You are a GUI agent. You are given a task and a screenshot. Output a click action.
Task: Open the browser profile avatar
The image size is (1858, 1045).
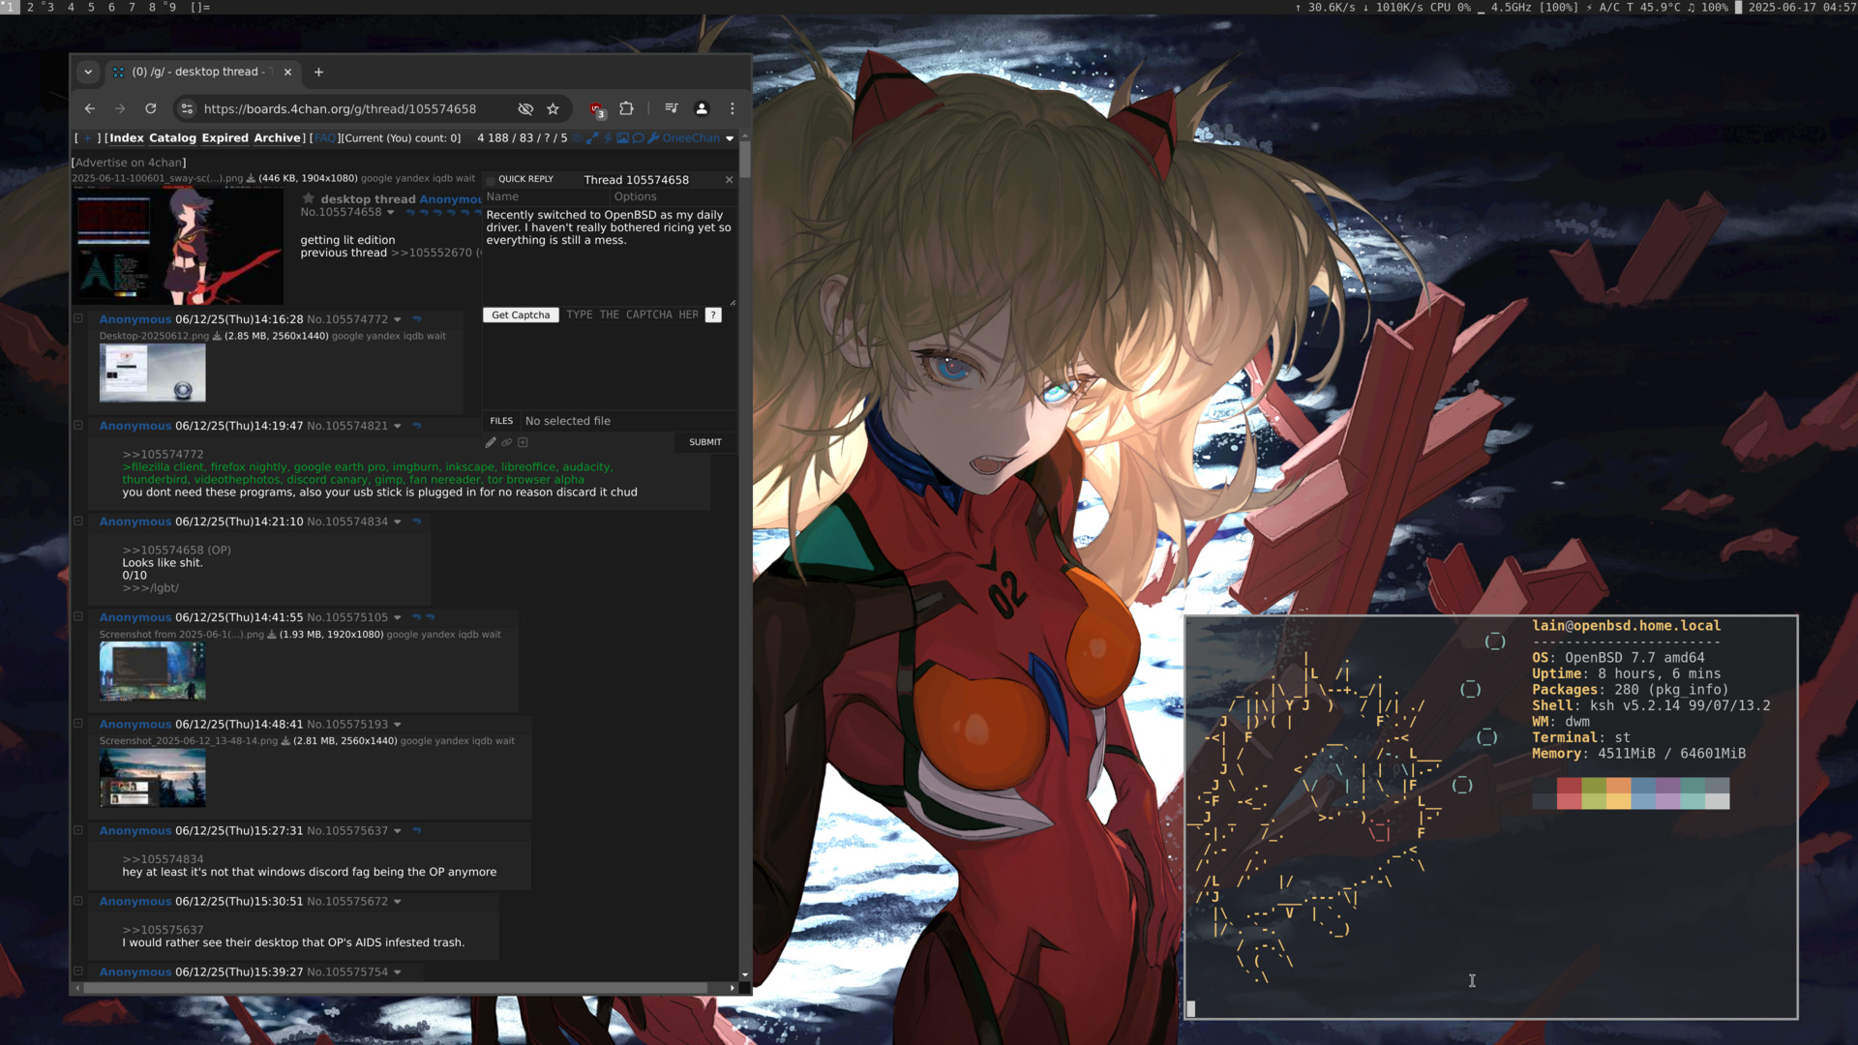click(702, 109)
